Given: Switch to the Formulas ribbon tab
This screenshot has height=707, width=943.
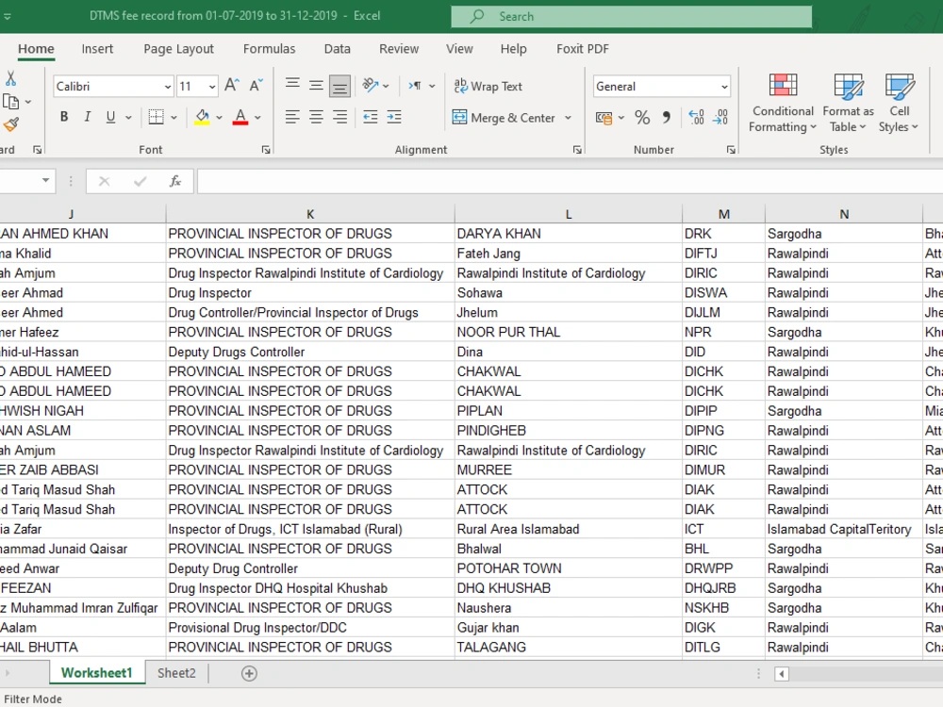Looking at the screenshot, I should (269, 49).
